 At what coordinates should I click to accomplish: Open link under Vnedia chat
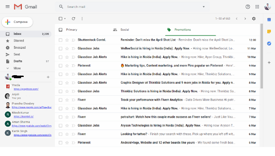(26, 89)
